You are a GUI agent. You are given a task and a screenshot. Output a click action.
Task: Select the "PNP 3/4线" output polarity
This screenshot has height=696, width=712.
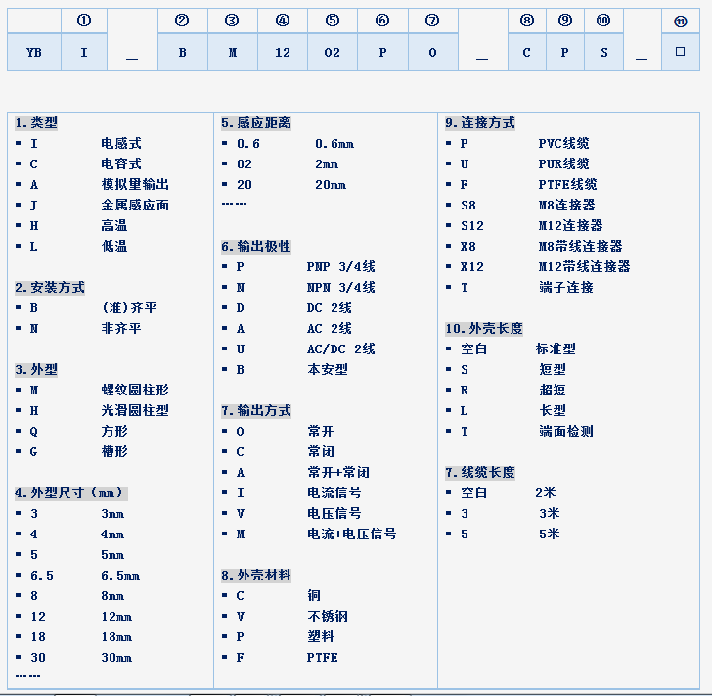(x=340, y=267)
